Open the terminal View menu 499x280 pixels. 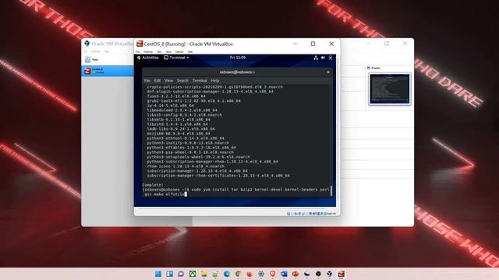168,81
